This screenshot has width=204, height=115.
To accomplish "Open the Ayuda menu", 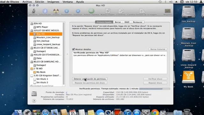I will (80, 2).
